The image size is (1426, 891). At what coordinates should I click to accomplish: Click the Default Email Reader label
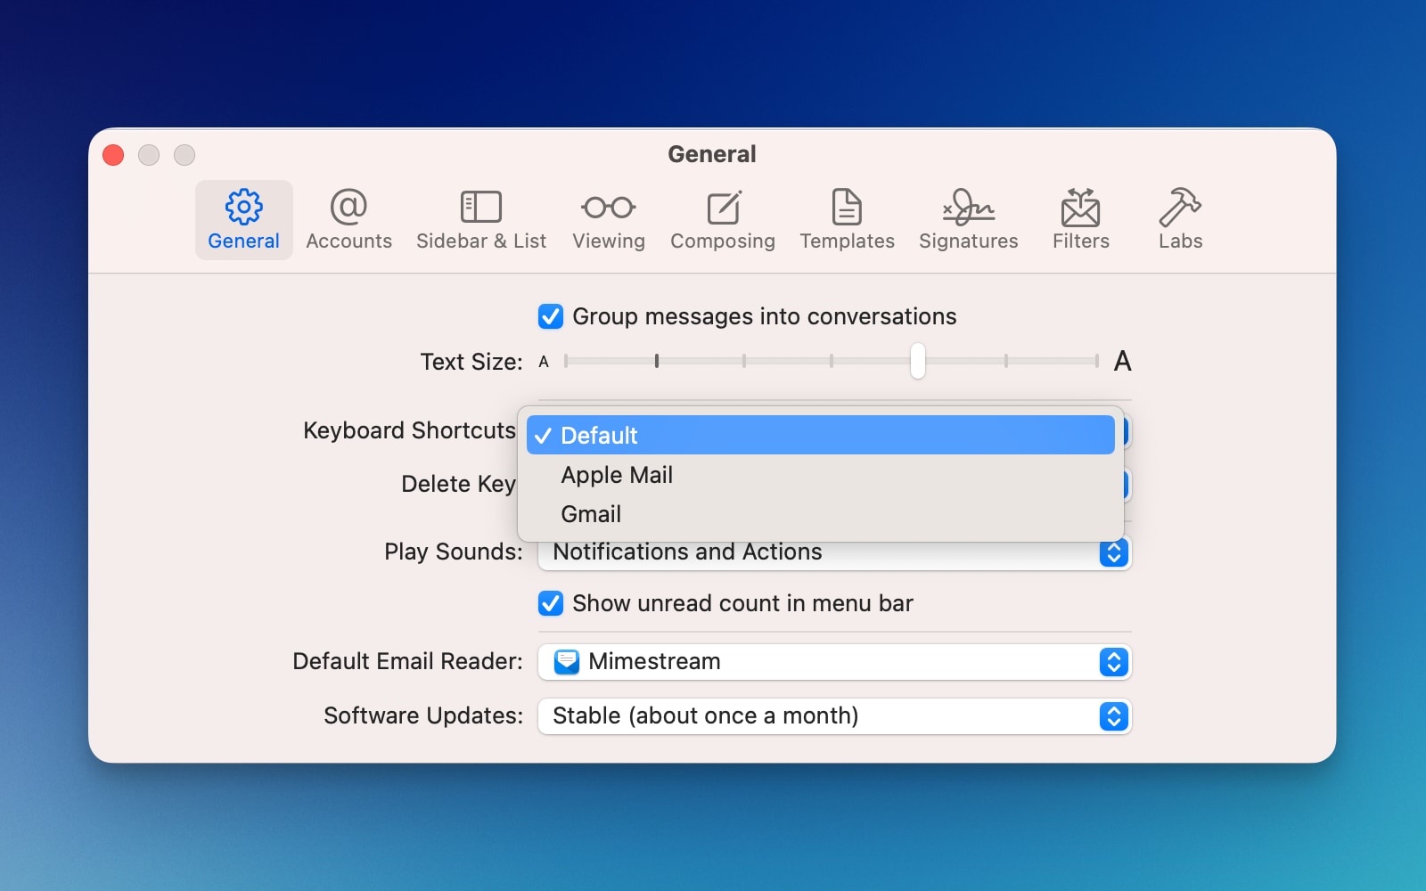(x=408, y=661)
